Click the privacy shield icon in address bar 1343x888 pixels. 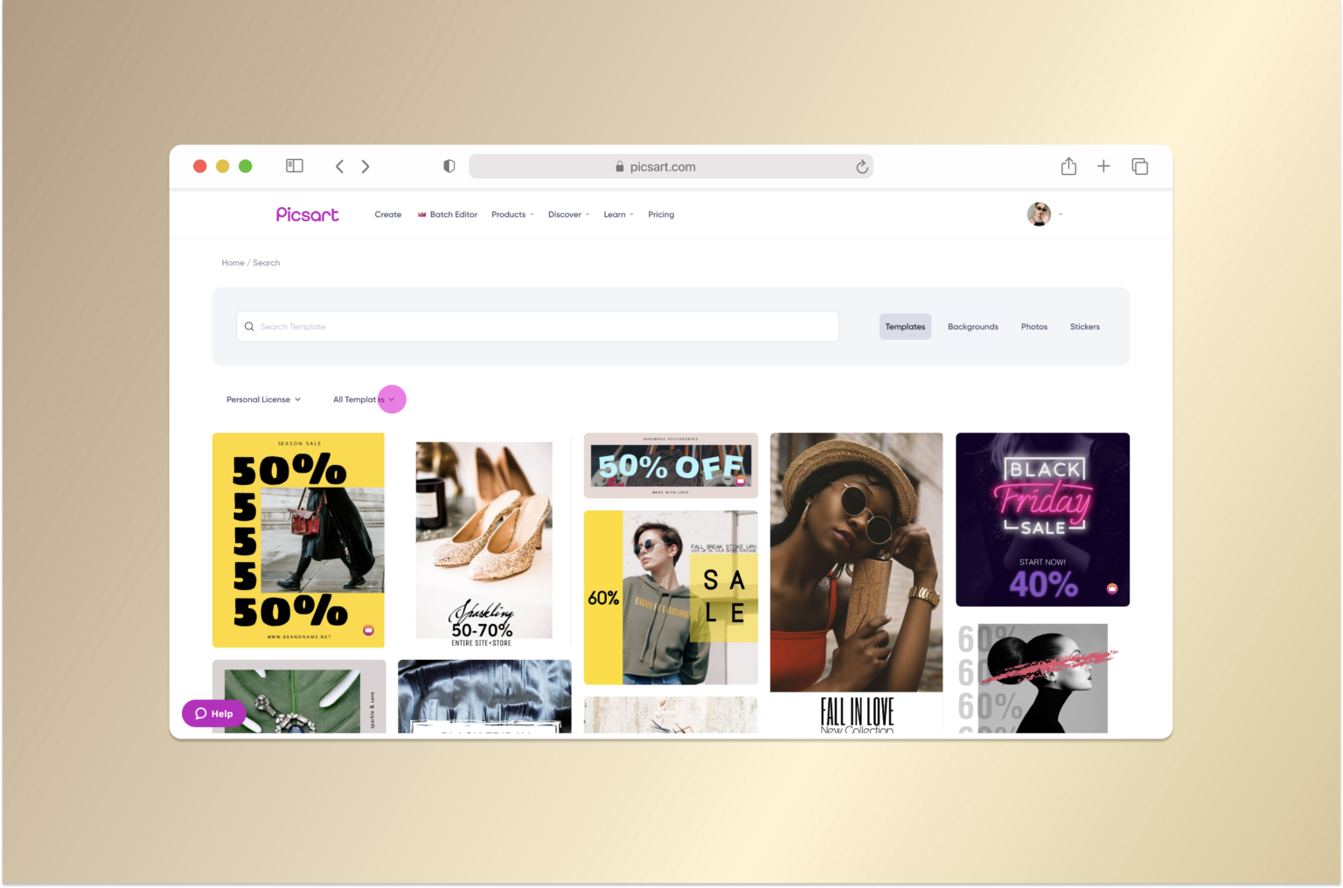click(449, 166)
